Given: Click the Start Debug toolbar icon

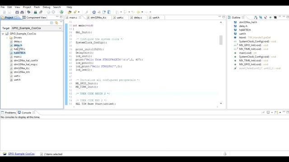Looking at the screenshot, I should (x=35, y=12).
